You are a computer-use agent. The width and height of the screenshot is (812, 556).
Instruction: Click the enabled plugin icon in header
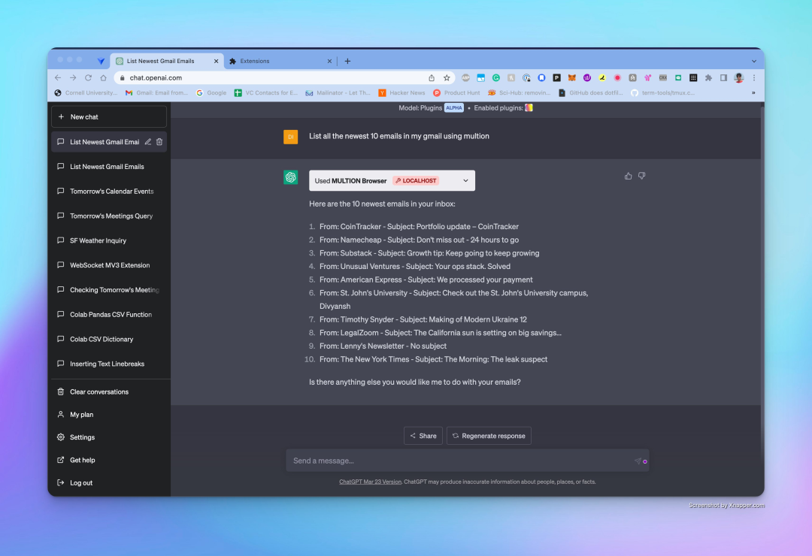coord(529,107)
